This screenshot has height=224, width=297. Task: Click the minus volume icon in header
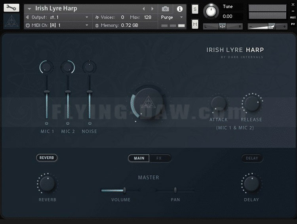point(251,27)
